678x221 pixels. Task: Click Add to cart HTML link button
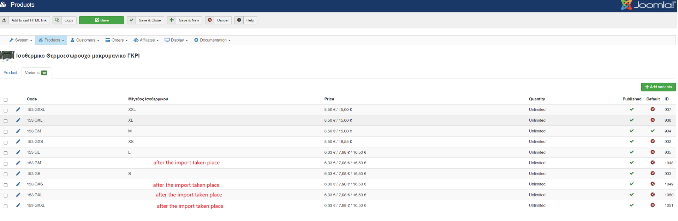[25, 20]
